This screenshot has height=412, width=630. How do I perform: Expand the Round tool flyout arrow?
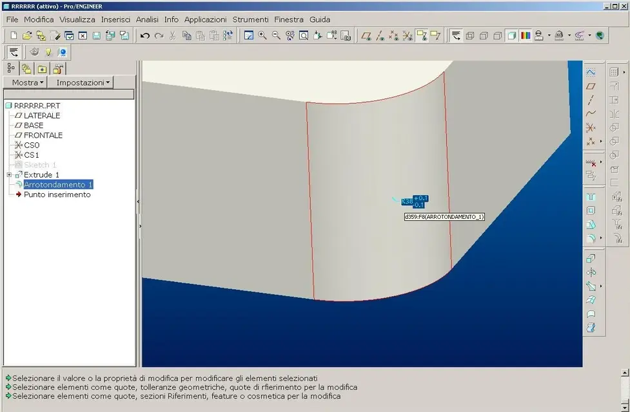click(x=601, y=238)
